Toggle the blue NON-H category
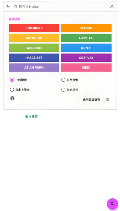120x211 pixels. coord(86,48)
